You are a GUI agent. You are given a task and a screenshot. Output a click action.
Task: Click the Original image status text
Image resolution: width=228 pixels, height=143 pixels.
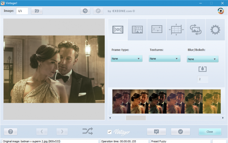coord(31,141)
